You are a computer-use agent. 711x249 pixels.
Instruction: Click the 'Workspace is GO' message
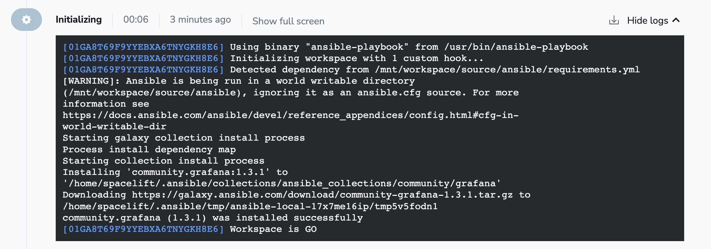coord(273,229)
